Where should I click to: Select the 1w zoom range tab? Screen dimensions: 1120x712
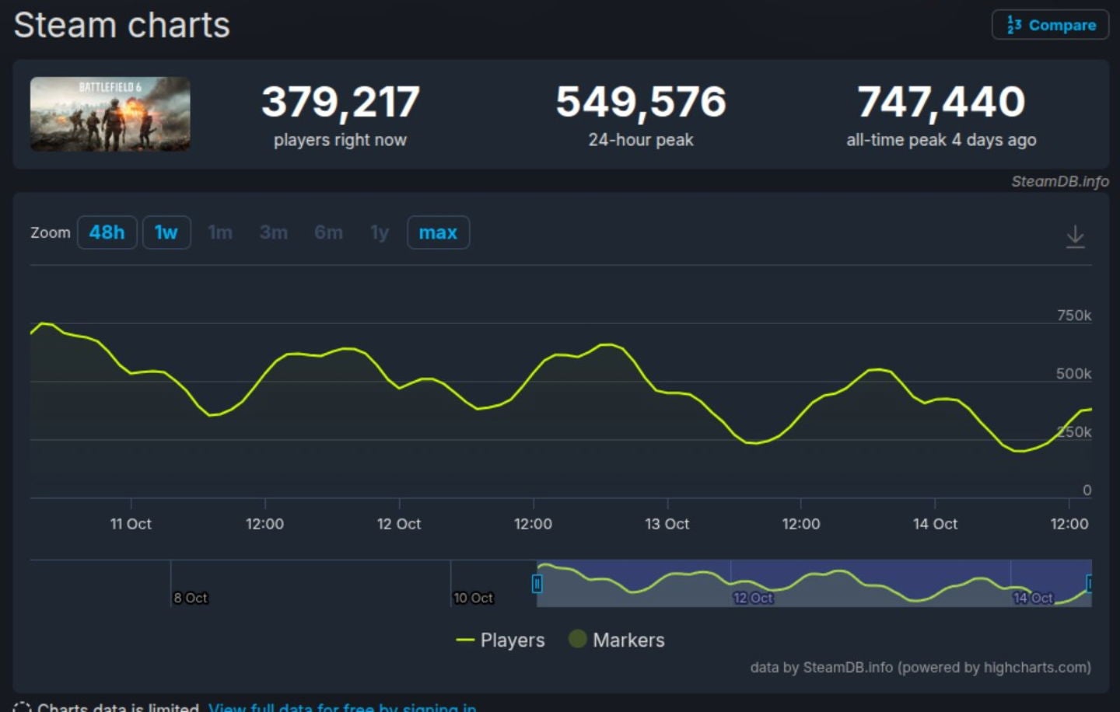coord(166,232)
